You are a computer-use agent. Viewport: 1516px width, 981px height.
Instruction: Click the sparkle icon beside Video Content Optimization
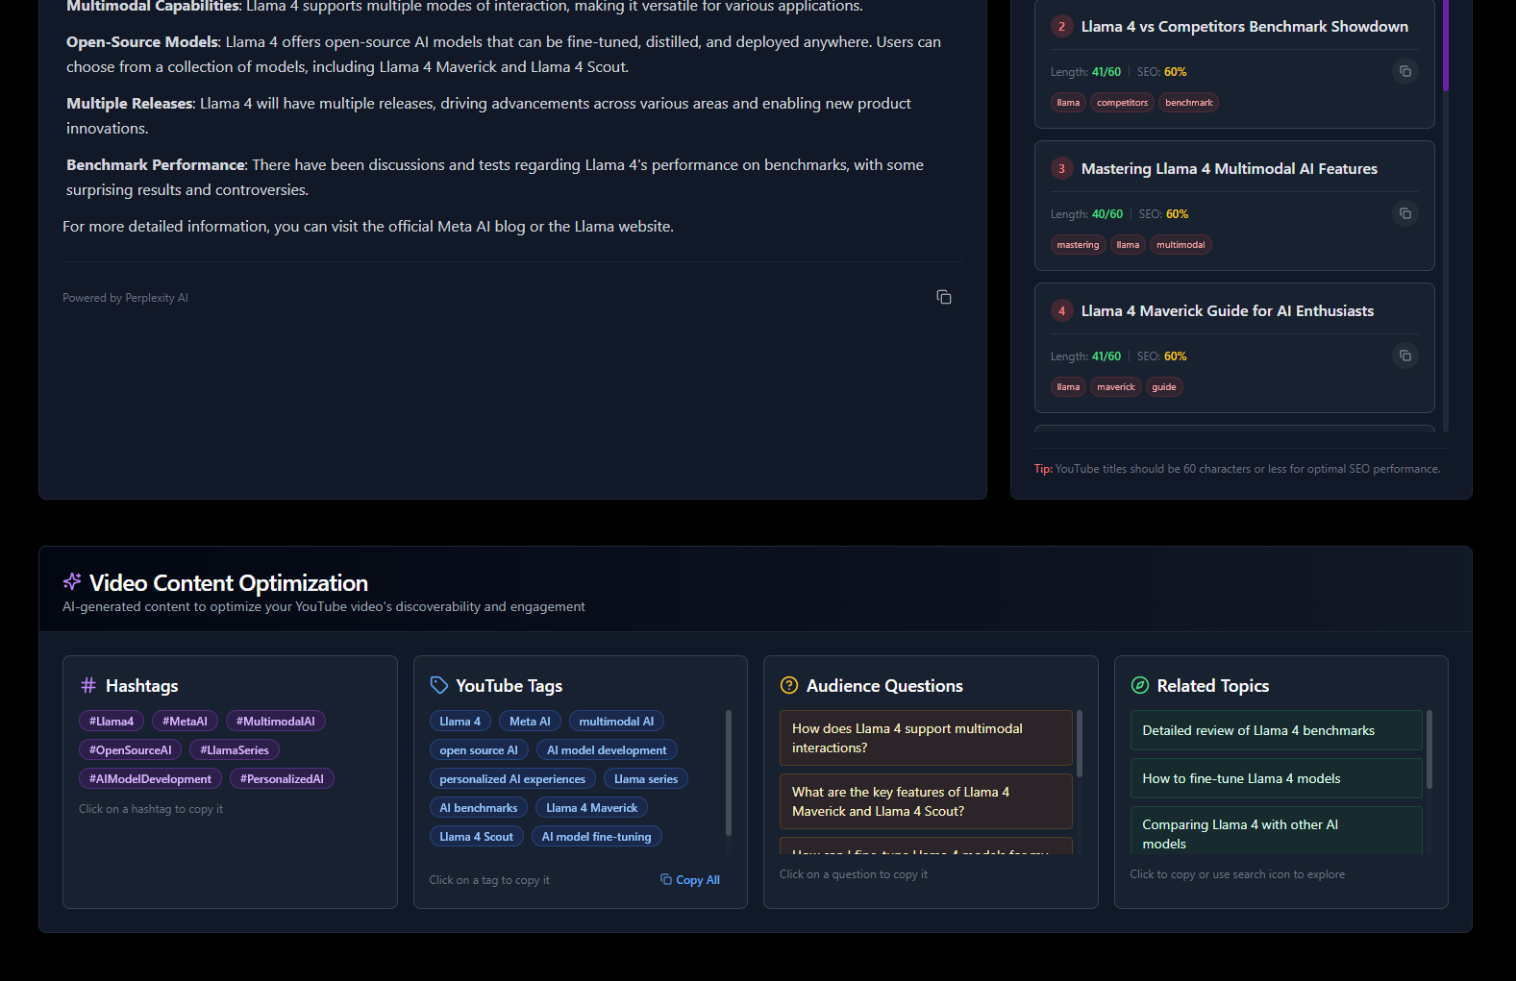pyautogui.click(x=72, y=582)
